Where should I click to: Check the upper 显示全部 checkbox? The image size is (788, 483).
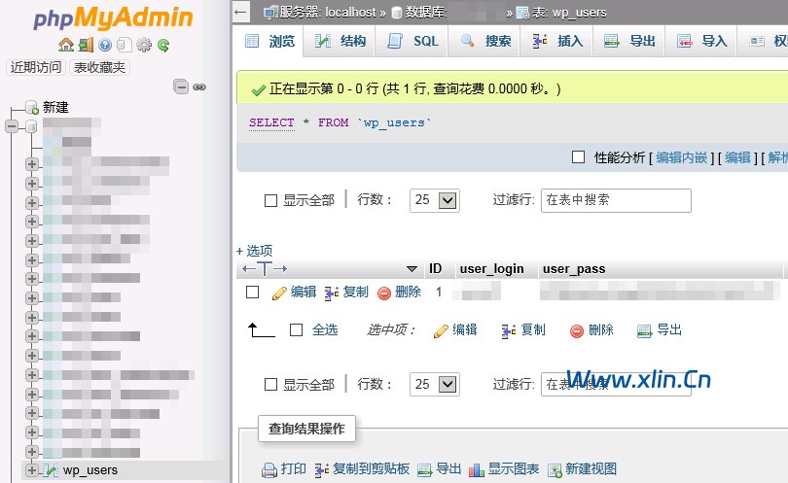[271, 200]
